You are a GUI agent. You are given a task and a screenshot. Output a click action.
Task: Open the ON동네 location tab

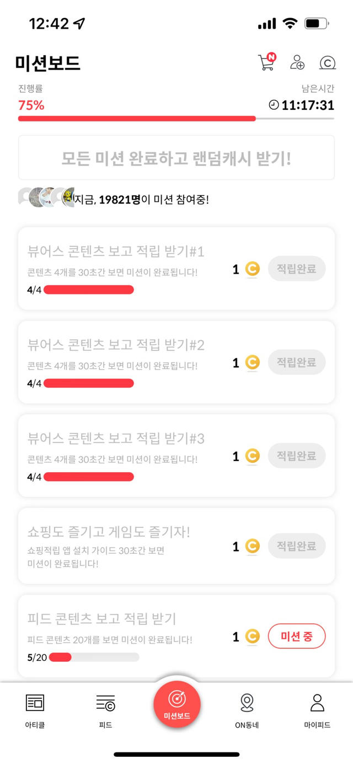click(247, 710)
